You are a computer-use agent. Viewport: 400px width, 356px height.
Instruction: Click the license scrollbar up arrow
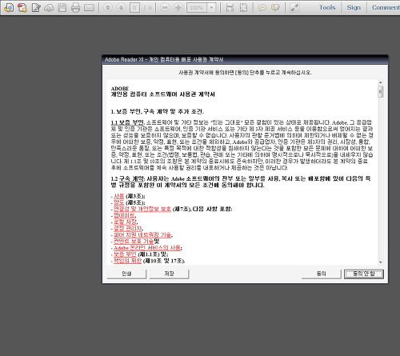pyautogui.click(x=381, y=82)
